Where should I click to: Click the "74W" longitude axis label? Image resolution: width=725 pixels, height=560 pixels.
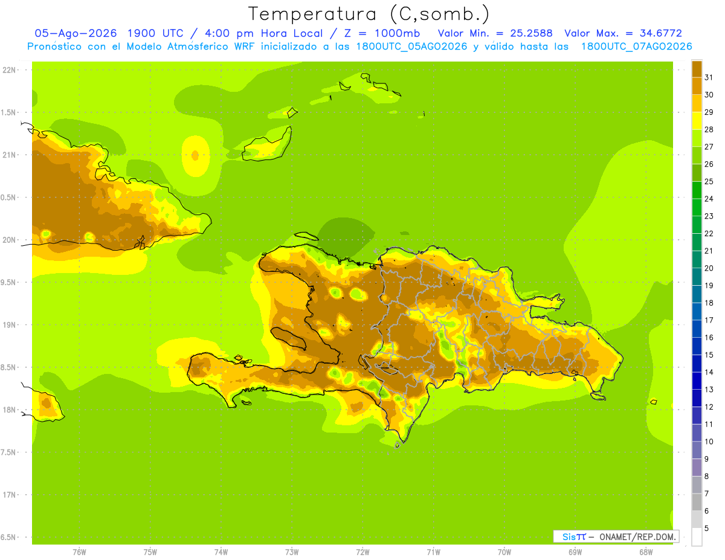click(221, 552)
